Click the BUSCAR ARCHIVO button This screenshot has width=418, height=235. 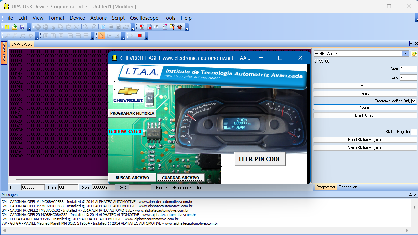132,178
